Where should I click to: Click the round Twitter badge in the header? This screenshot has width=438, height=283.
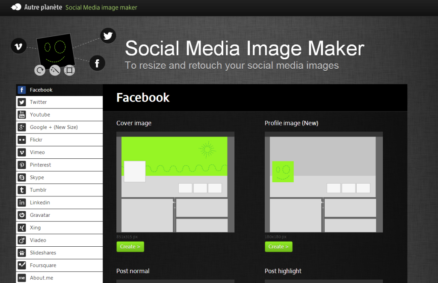tap(108, 36)
